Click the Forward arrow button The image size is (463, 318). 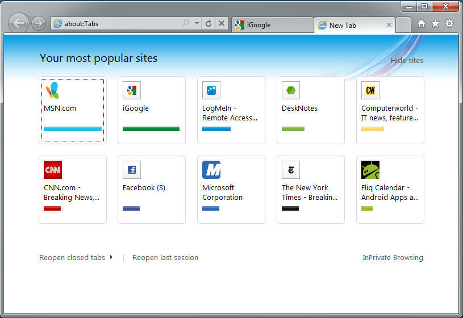coord(39,23)
